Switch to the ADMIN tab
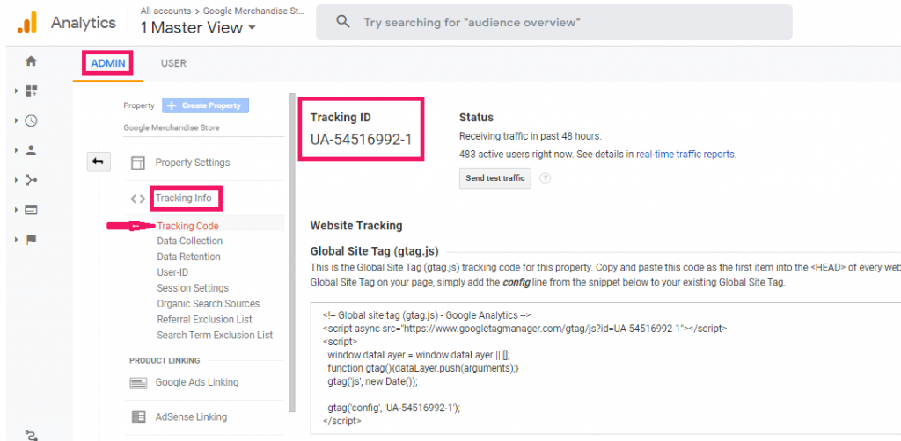The image size is (901, 441). 108,63
